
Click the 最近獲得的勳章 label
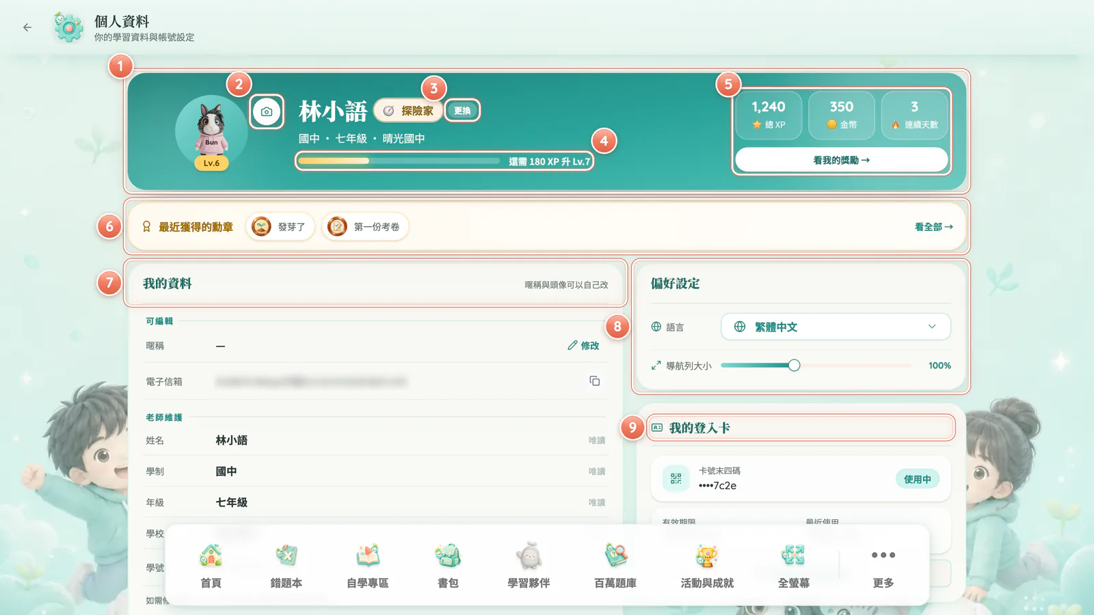pos(196,227)
